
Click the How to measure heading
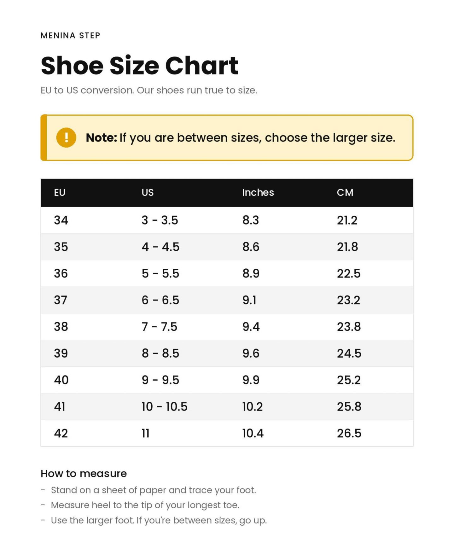84,473
